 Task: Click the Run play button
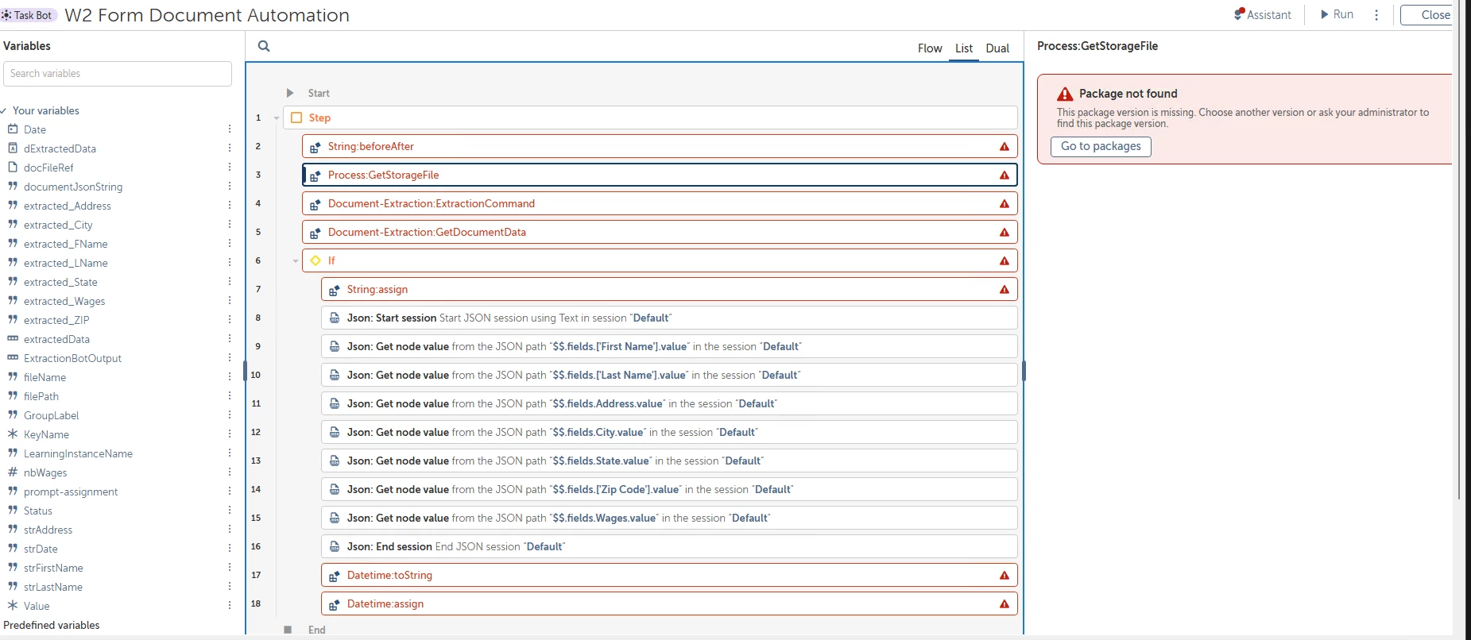[1337, 14]
